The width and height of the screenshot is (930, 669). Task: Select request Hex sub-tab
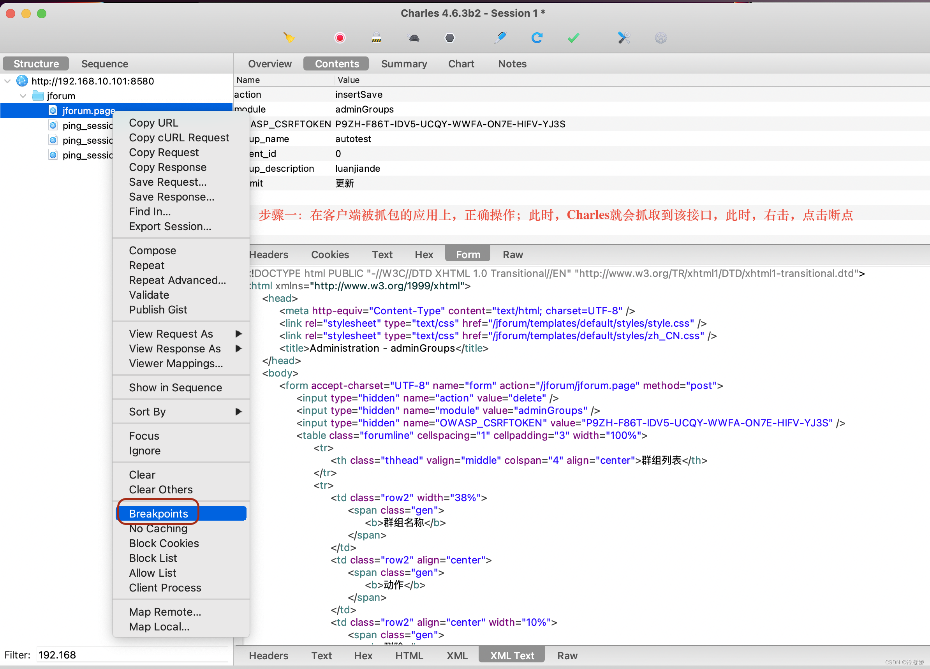point(424,255)
